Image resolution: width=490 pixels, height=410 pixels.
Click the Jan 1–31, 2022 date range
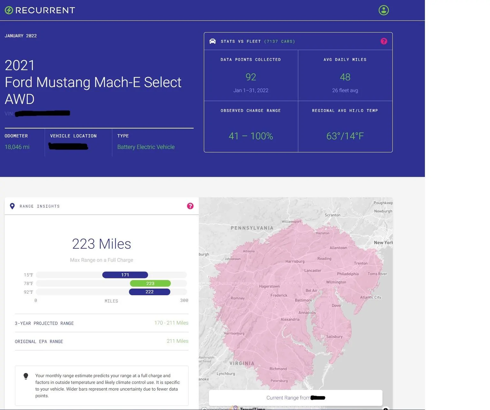(251, 91)
